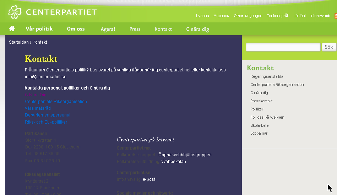Screen dimensions: 337x195
Task: Choose Other languages link
Action: pyautogui.click(x=248, y=16)
